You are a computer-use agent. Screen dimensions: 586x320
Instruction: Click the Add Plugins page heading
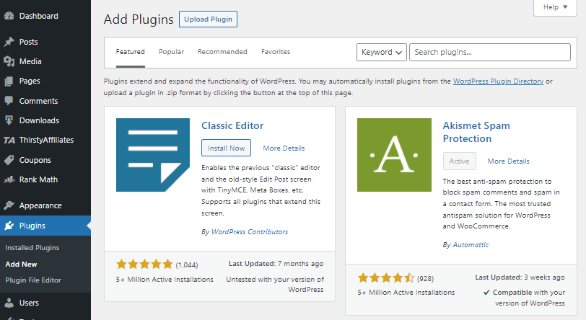point(139,19)
